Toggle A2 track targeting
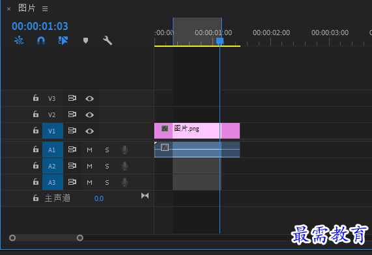 53,166
